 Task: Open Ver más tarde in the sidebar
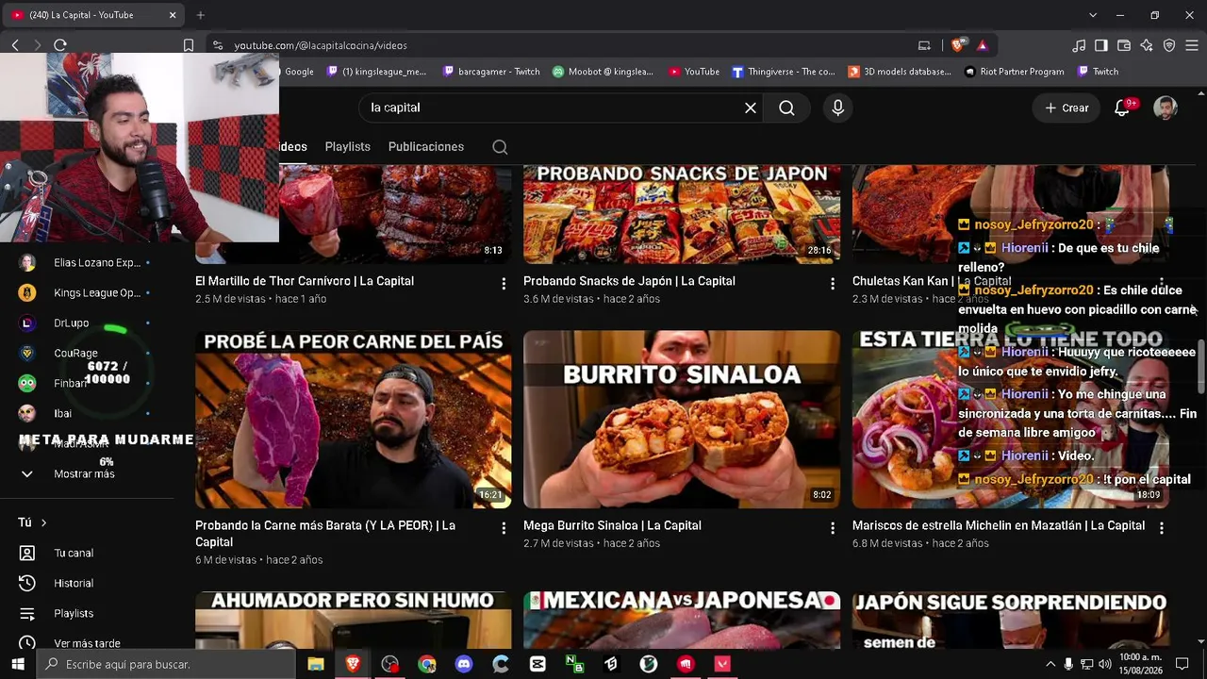[x=85, y=643]
